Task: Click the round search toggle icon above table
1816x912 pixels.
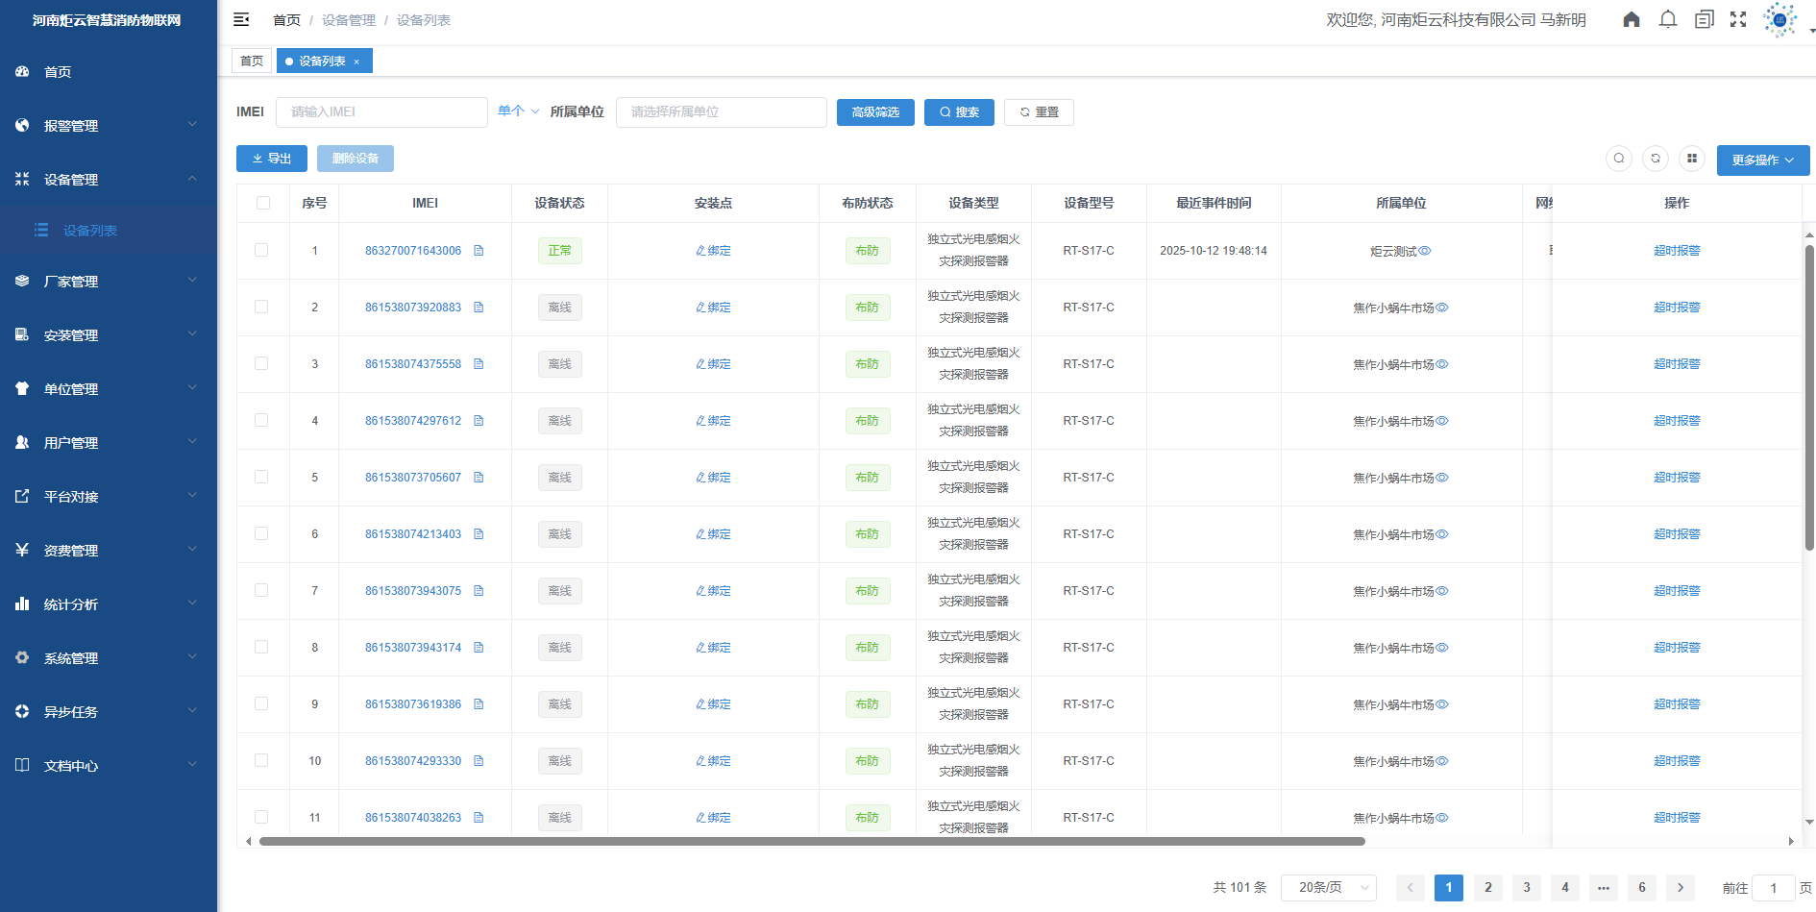Action: 1619,159
